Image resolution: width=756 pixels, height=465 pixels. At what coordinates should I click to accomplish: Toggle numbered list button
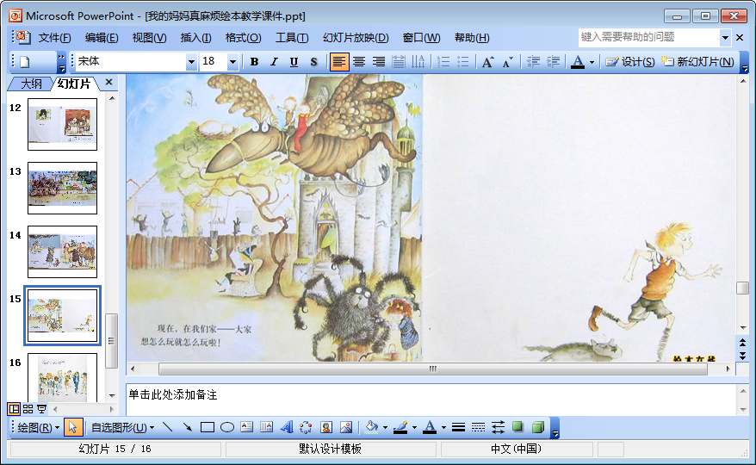443,62
